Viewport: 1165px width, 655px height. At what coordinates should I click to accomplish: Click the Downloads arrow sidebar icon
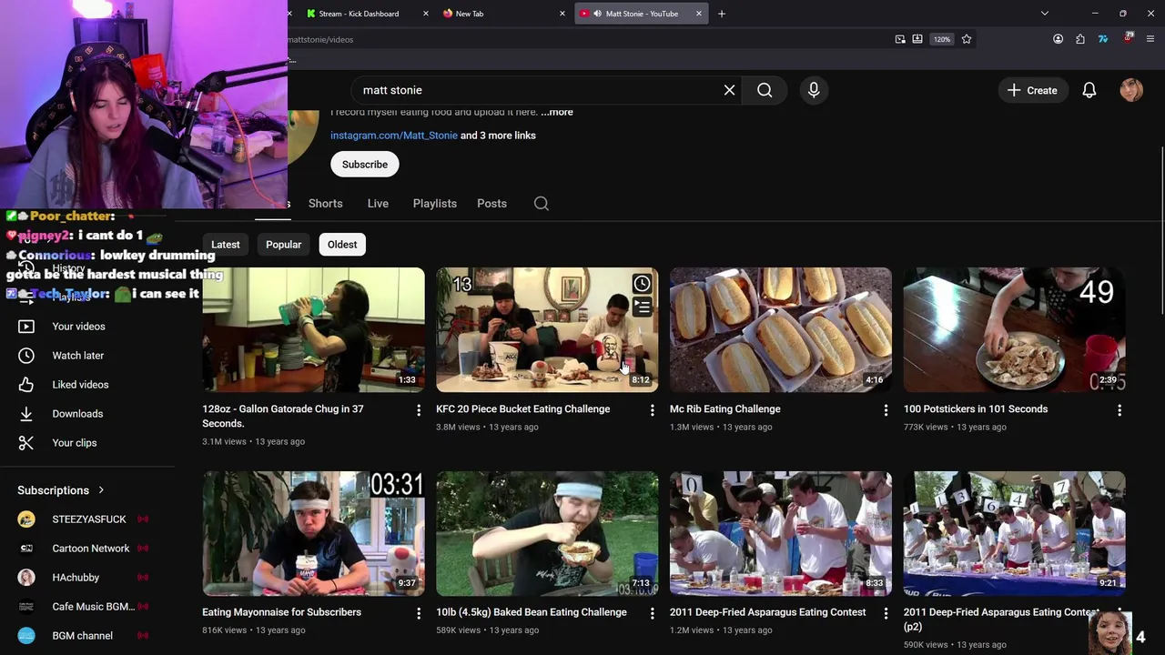pyautogui.click(x=26, y=414)
